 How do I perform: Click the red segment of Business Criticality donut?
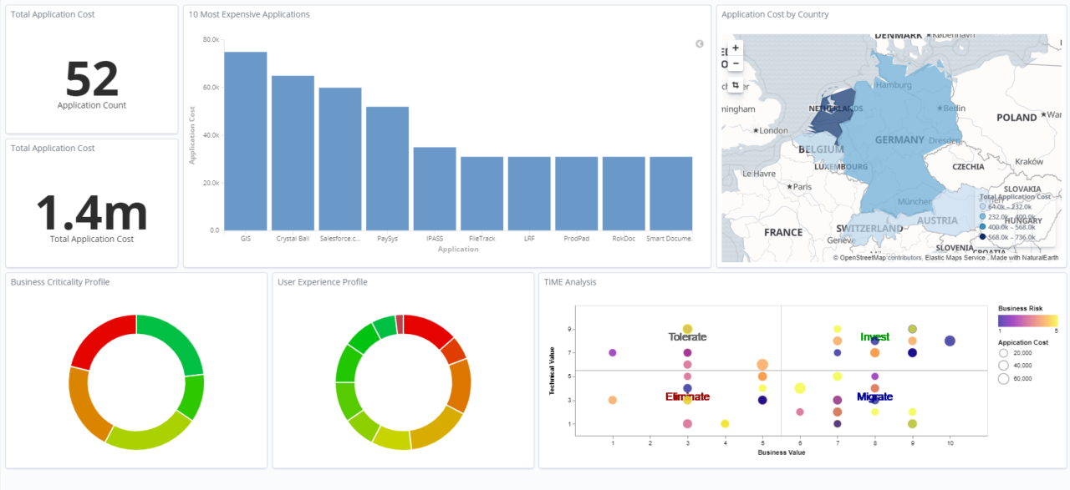[99, 336]
